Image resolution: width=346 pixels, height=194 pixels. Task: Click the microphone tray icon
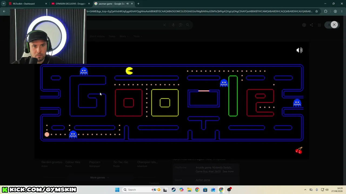click(317, 190)
